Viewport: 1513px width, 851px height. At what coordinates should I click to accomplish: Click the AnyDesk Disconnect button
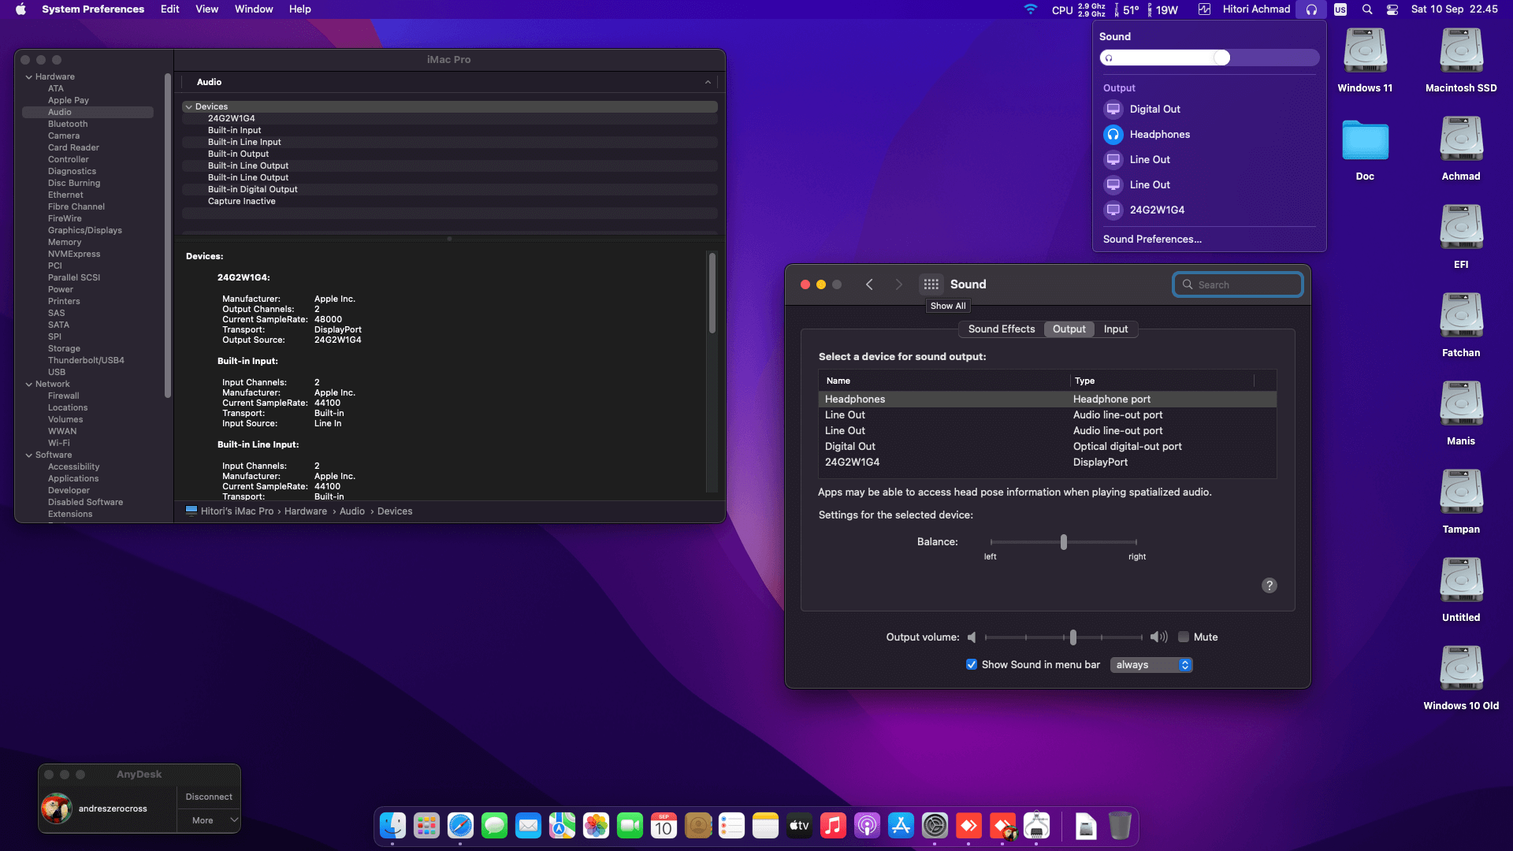click(209, 797)
